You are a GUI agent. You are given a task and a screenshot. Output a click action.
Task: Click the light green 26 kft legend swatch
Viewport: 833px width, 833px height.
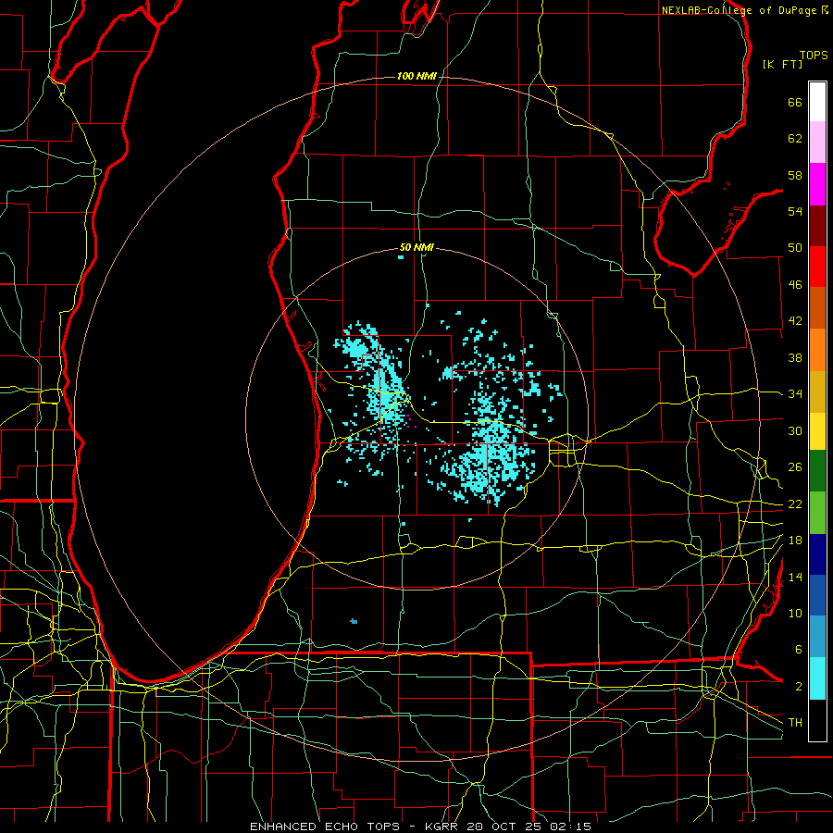[817, 513]
